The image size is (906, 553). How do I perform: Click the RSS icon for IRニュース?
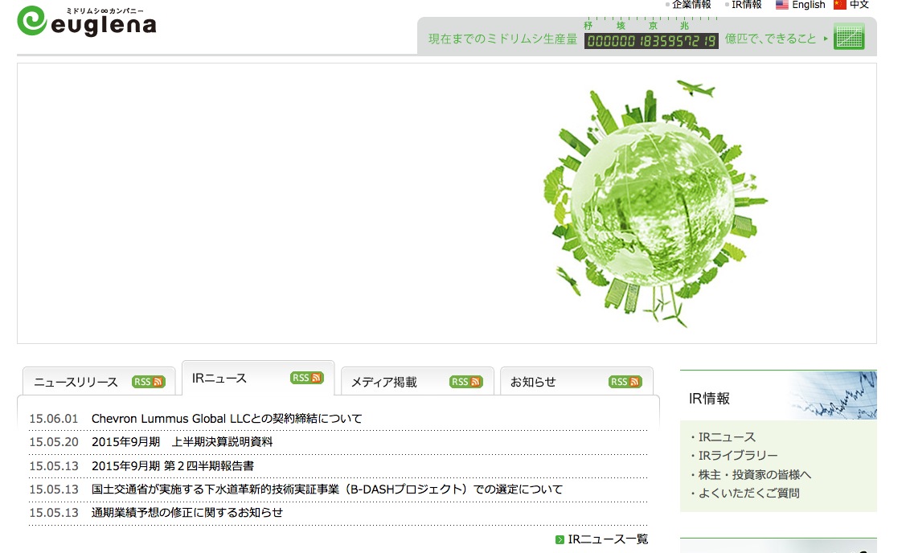click(306, 378)
